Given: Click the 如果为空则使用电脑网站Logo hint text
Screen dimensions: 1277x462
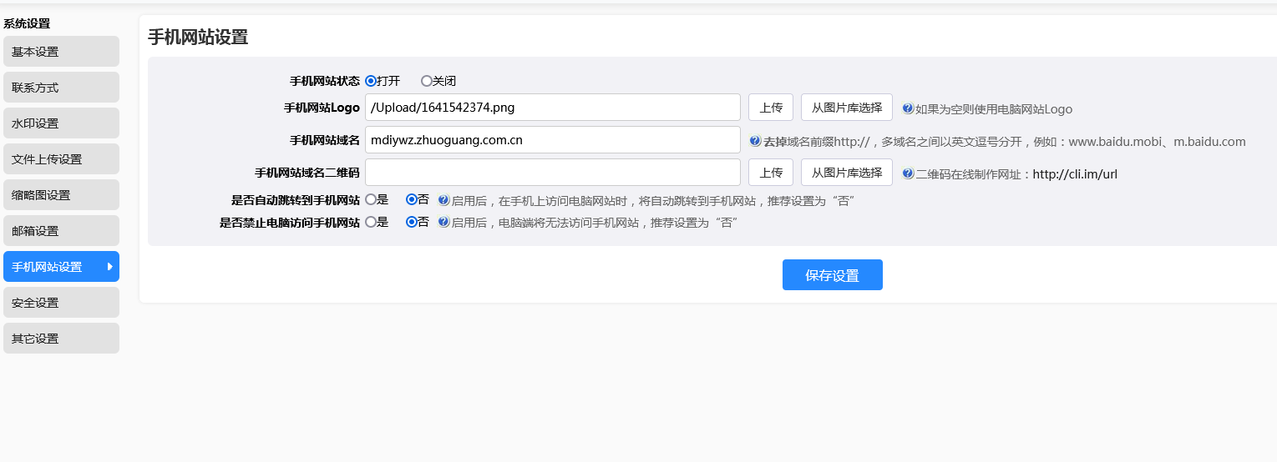Looking at the screenshot, I should [994, 108].
